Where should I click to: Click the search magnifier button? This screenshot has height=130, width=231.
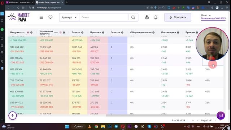tap(133, 17)
